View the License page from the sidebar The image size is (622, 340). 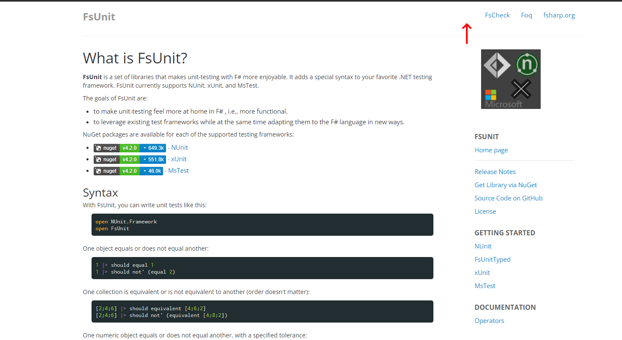[x=485, y=211]
